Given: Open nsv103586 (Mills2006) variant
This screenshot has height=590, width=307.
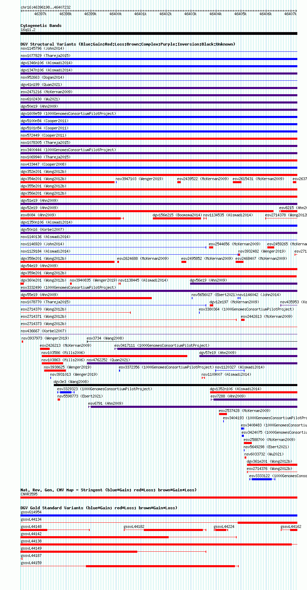Looking at the screenshot, I should click(x=63, y=353).
